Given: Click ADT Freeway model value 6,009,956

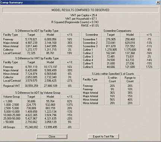Looking at the screenshot, I should coord(50,40).
